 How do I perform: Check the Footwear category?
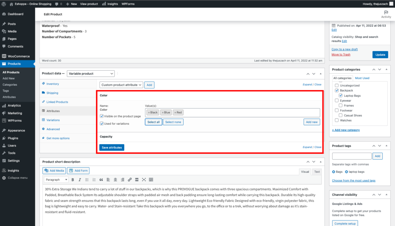point(336,110)
